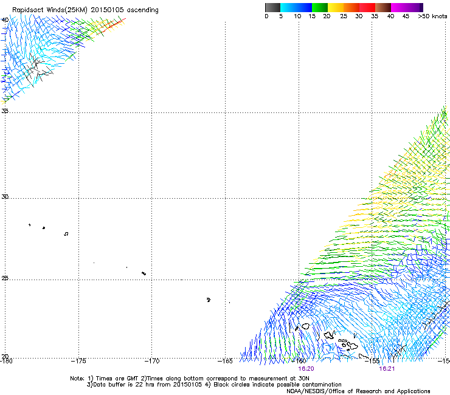Click the legend tick label "25"

344,16
